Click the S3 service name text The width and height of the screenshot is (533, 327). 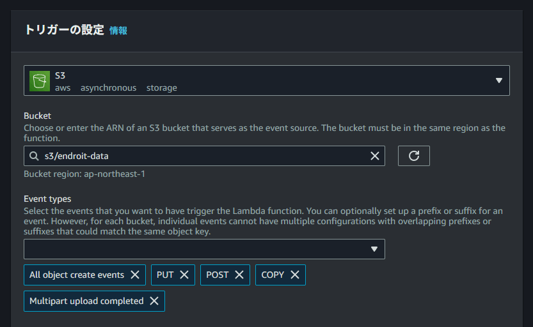(x=60, y=75)
